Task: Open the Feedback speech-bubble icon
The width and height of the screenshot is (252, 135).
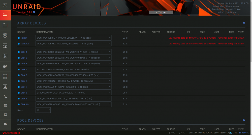Action: tap(6, 105)
